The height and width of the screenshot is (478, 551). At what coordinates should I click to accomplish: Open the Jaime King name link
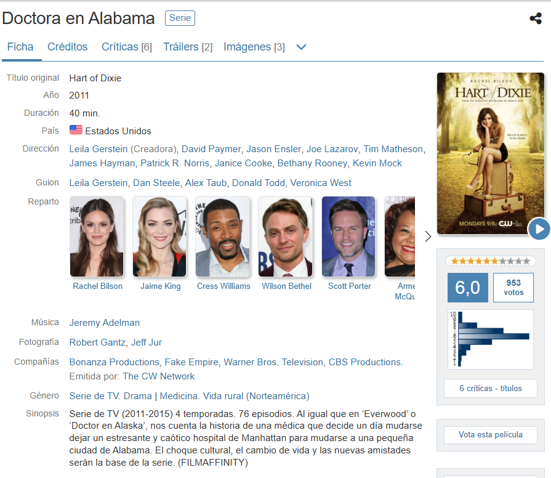click(x=161, y=286)
